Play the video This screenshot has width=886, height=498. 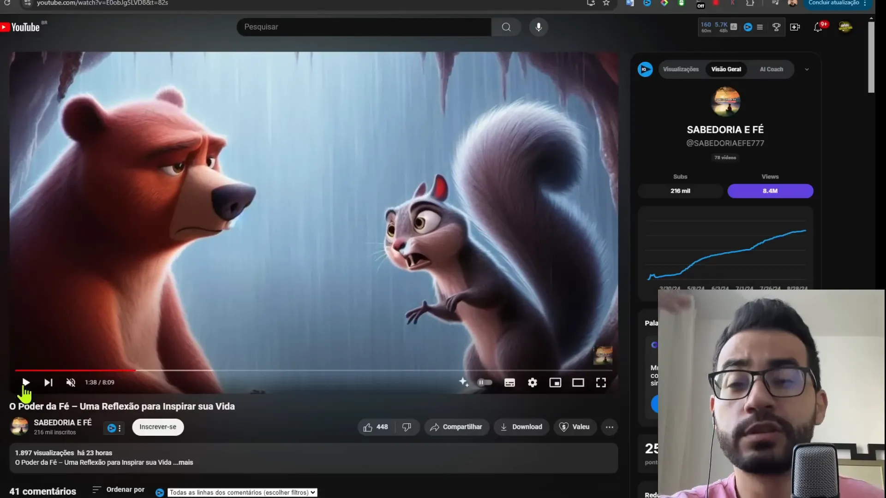click(x=26, y=382)
